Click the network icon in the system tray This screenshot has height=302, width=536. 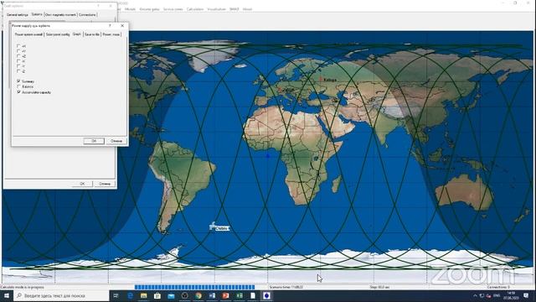(x=482, y=295)
